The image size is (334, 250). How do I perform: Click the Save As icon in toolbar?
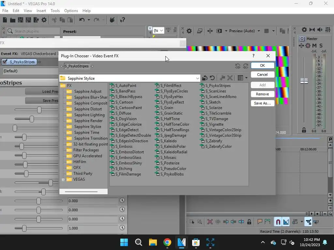pos(28,20)
